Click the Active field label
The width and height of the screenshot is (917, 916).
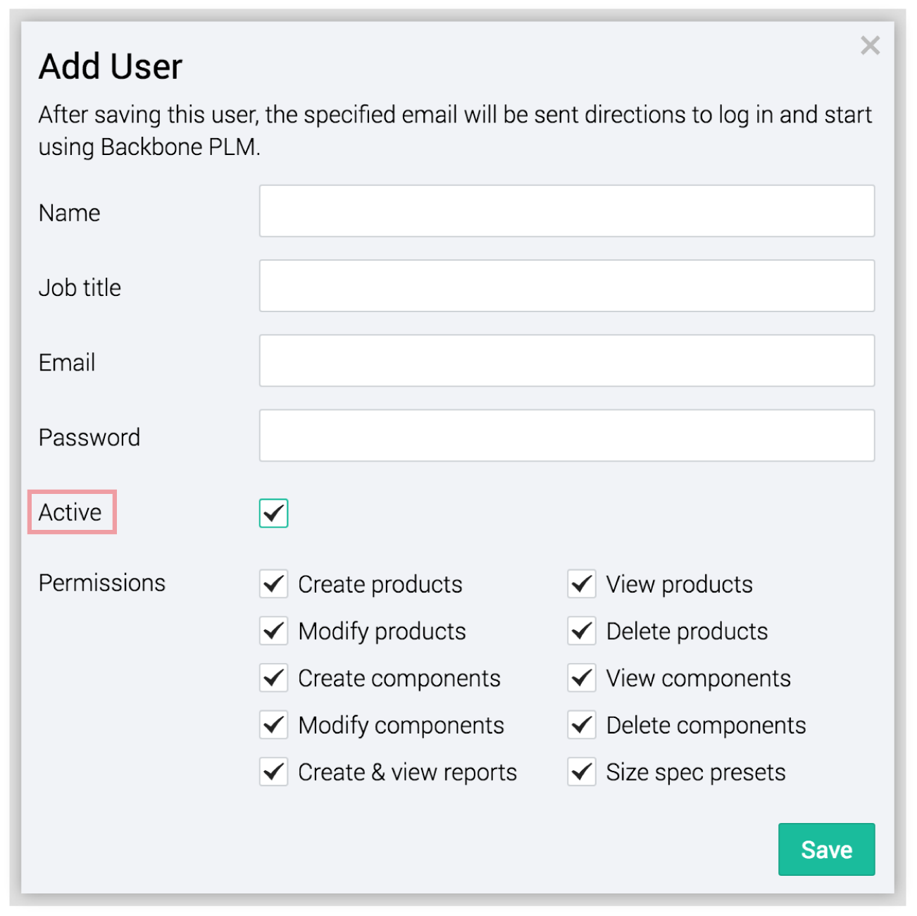pos(70,512)
